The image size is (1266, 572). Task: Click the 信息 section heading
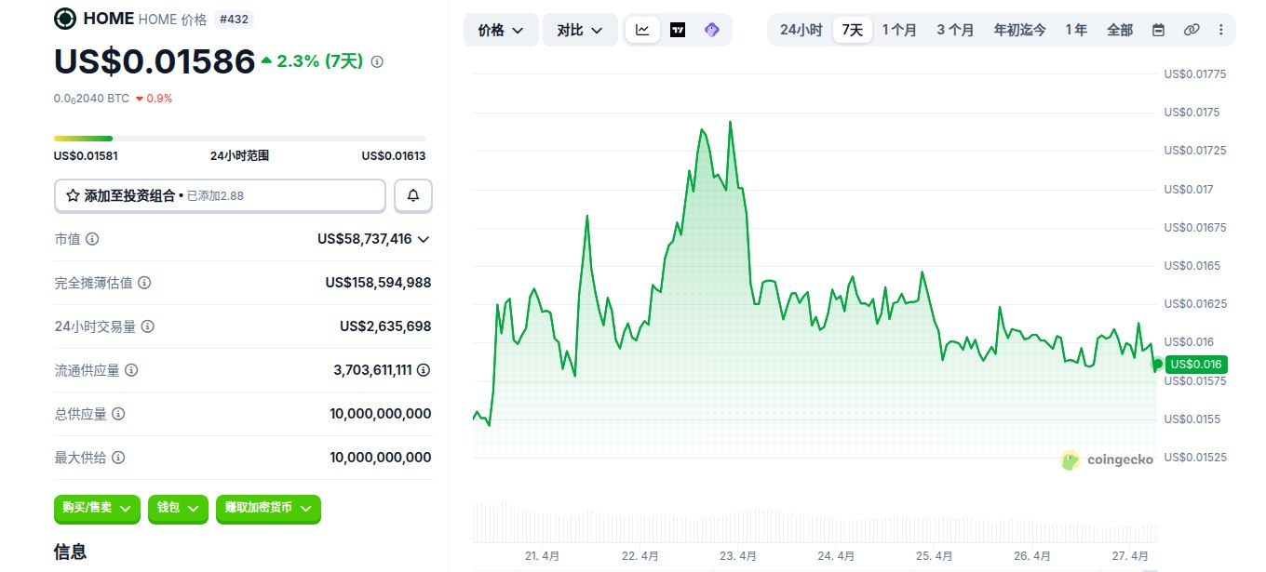[x=71, y=552]
